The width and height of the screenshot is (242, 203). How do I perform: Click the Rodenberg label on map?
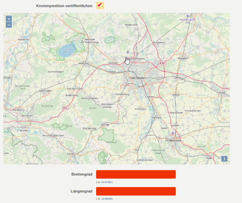tap(72, 95)
